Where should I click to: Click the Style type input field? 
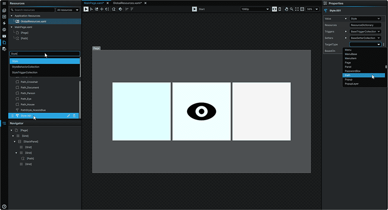point(45,54)
